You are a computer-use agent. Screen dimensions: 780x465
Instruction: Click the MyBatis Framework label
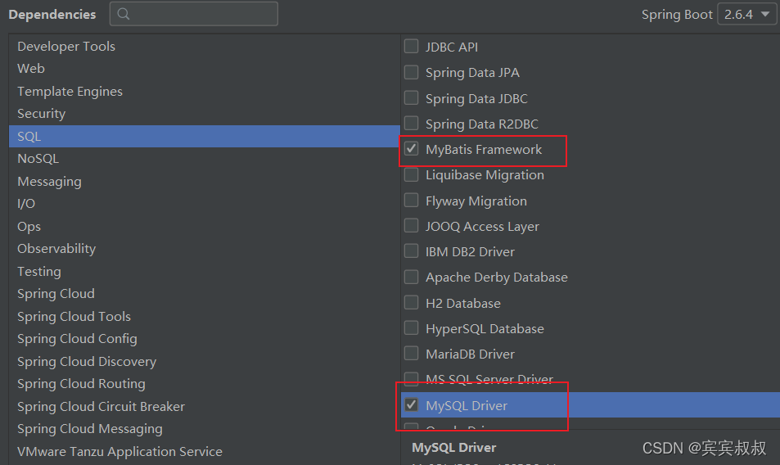coord(484,150)
